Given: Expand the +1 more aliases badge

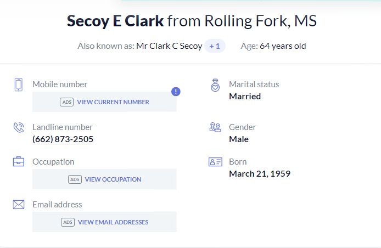Looking at the screenshot, I should pos(215,46).
